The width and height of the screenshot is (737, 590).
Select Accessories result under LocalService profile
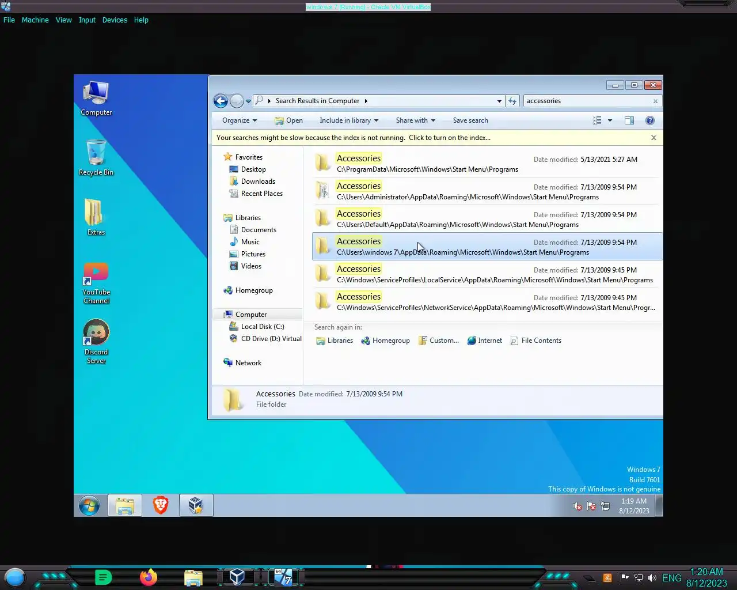[x=487, y=274]
